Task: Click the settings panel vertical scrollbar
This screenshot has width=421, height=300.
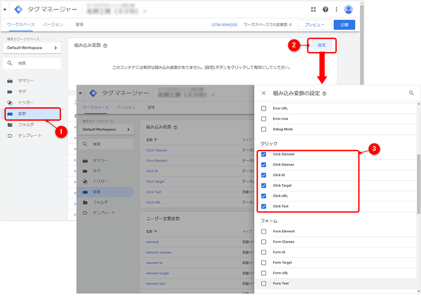Action: [418, 184]
